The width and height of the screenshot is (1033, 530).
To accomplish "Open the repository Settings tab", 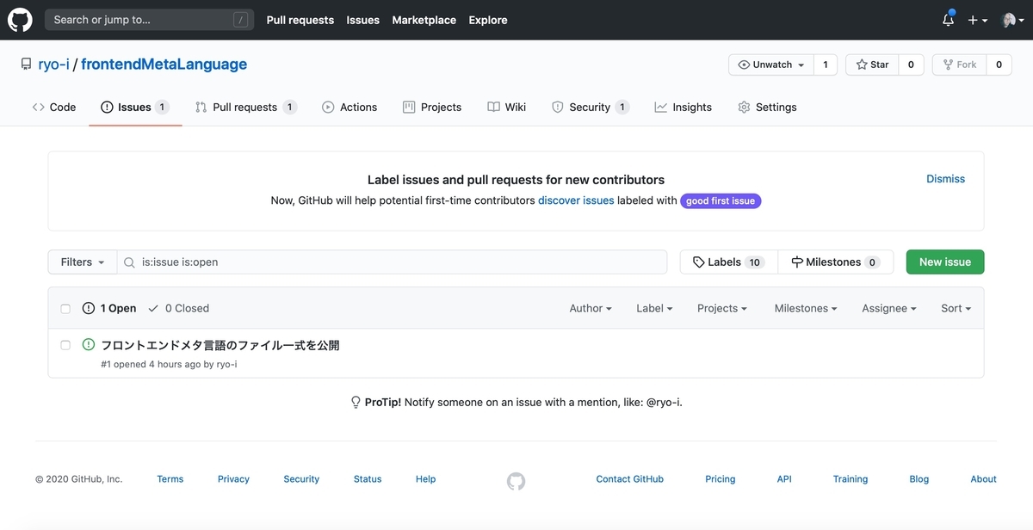I will click(x=767, y=108).
